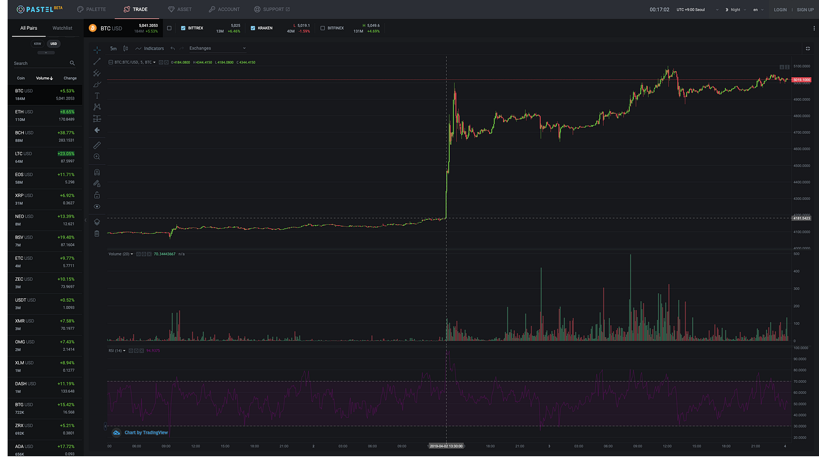Check the BITFINEX exchange checkbox
The width and height of the screenshot is (819, 465).
click(x=322, y=28)
